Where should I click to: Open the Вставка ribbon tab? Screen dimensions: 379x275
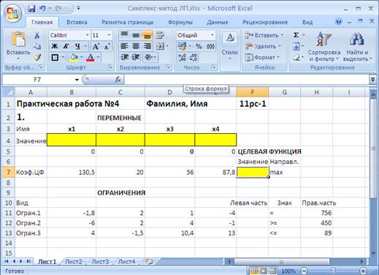pyautogui.click(x=77, y=22)
